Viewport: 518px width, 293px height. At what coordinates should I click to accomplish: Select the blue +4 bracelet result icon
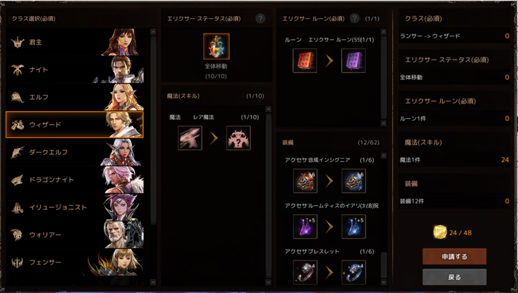pyautogui.click(x=354, y=272)
